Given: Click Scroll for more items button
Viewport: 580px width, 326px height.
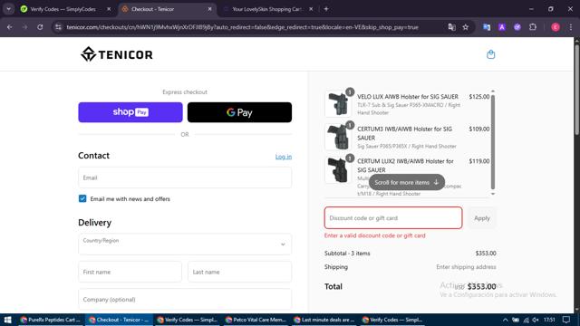Looking at the screenshot, I should 407,182.
